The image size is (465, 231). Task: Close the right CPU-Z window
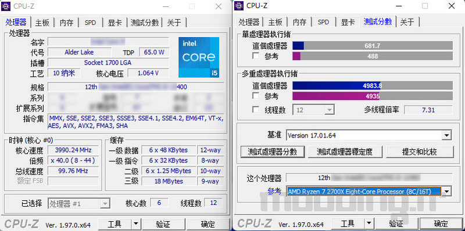point(452,6)
